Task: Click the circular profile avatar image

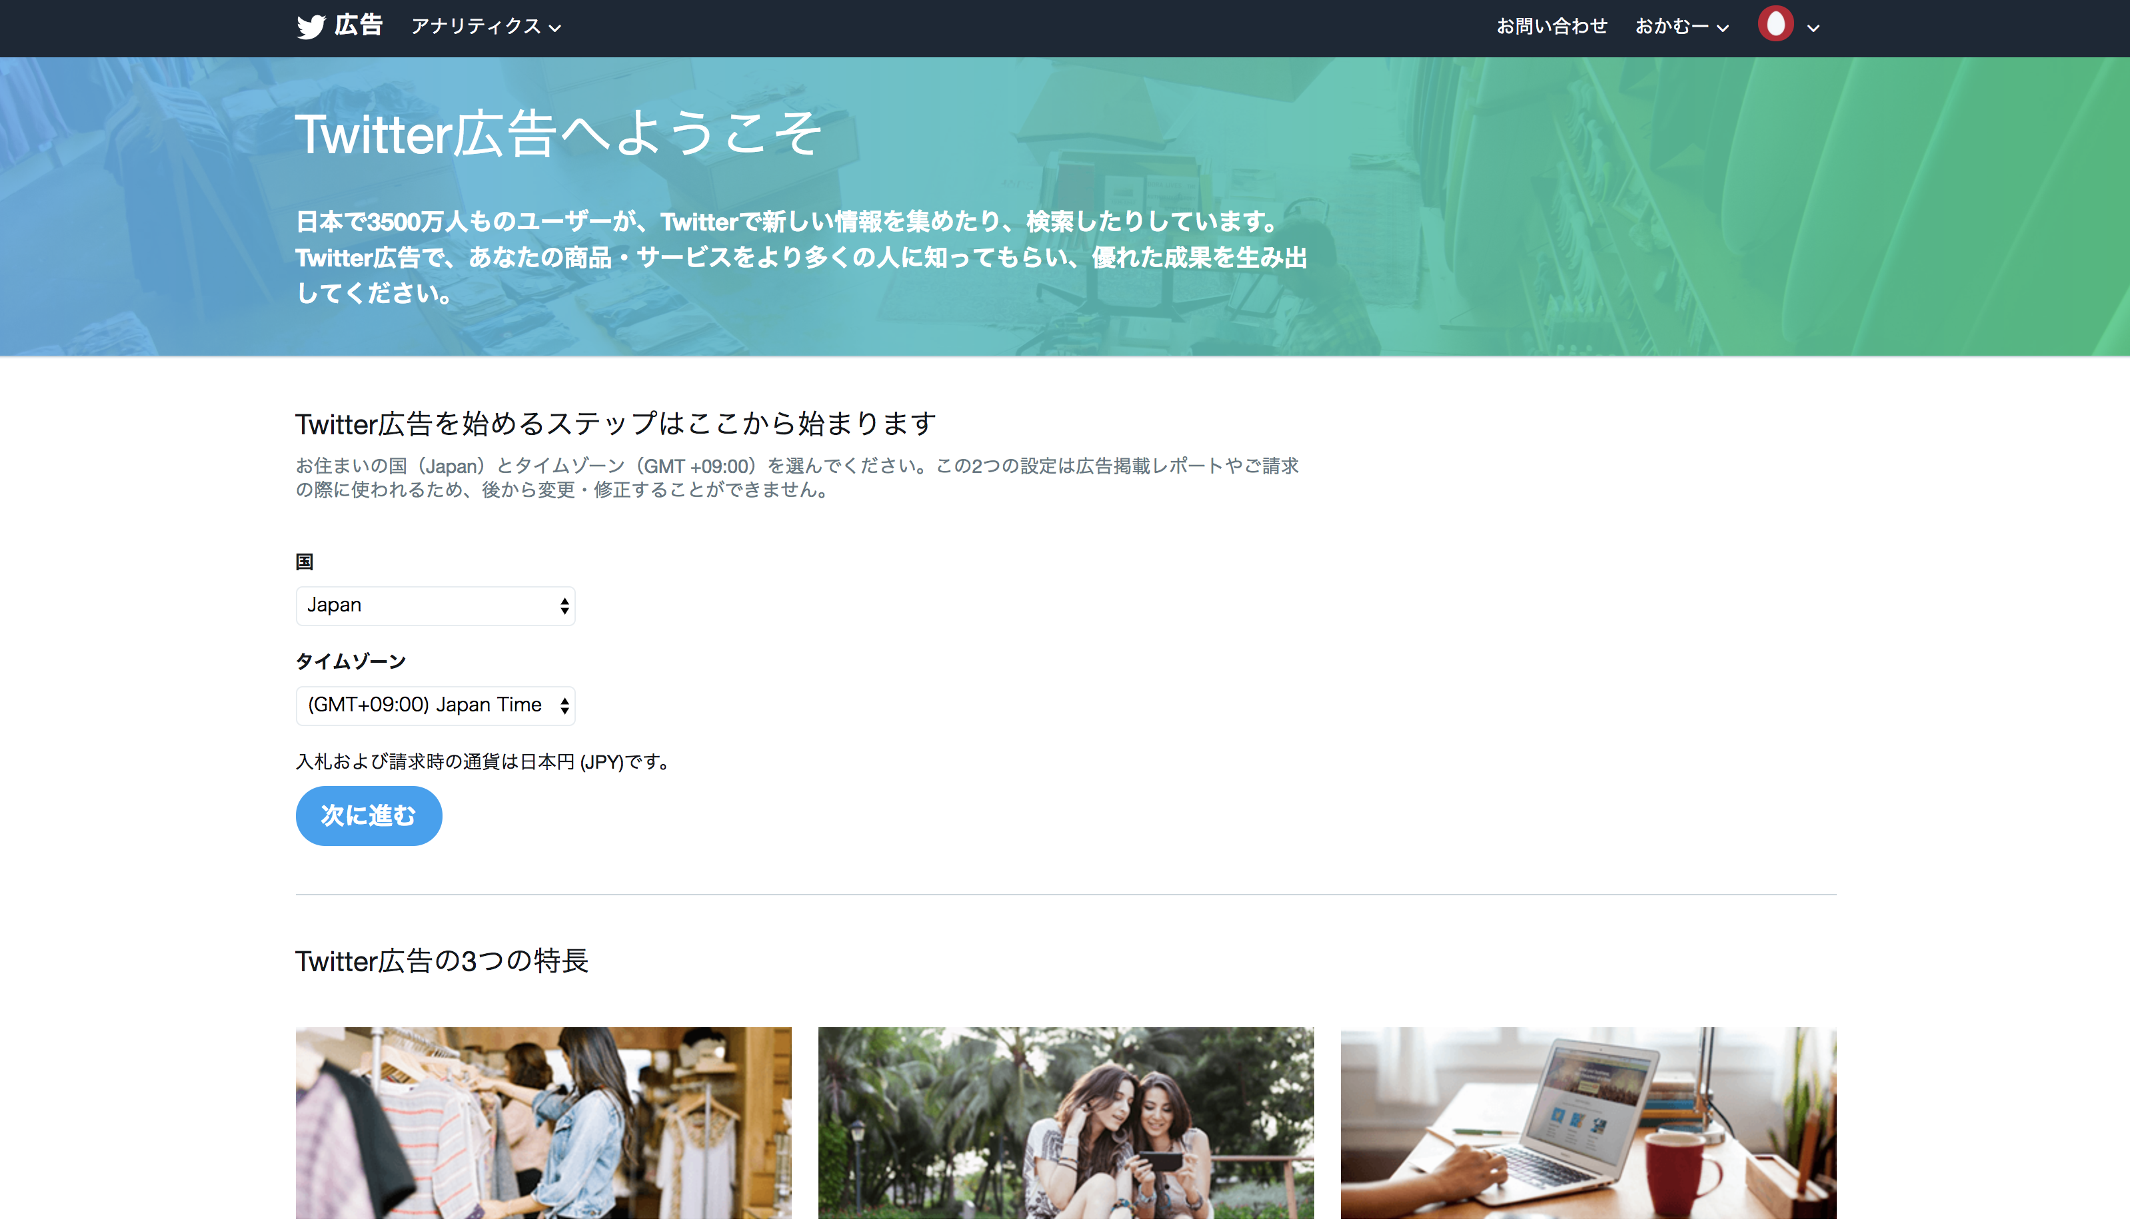Action: point(1776,26)
